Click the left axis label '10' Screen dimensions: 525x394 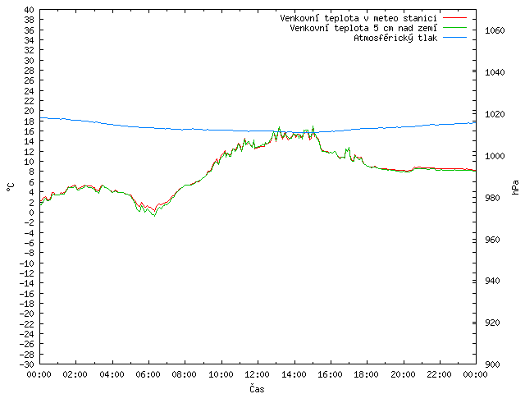click(x=30, y=162)
